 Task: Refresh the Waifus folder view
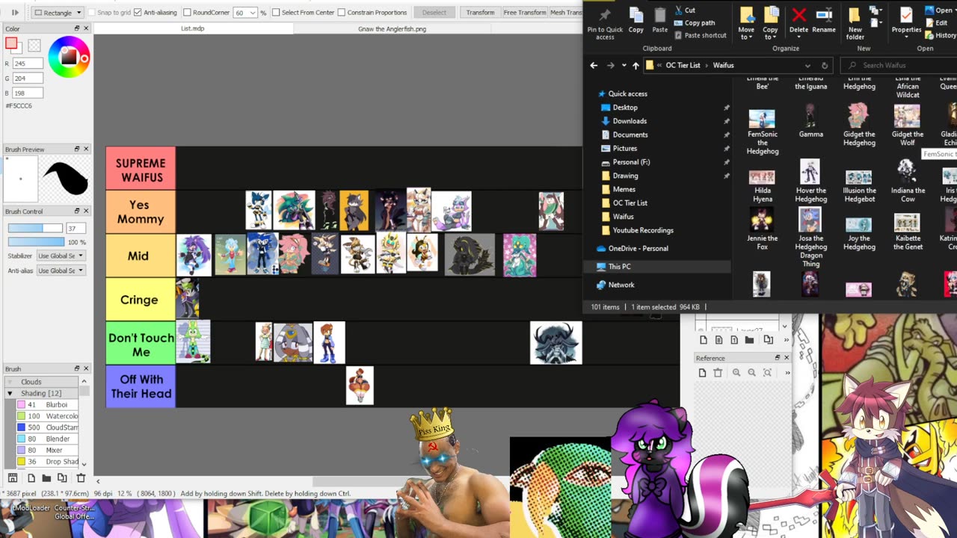coord(825,66)
